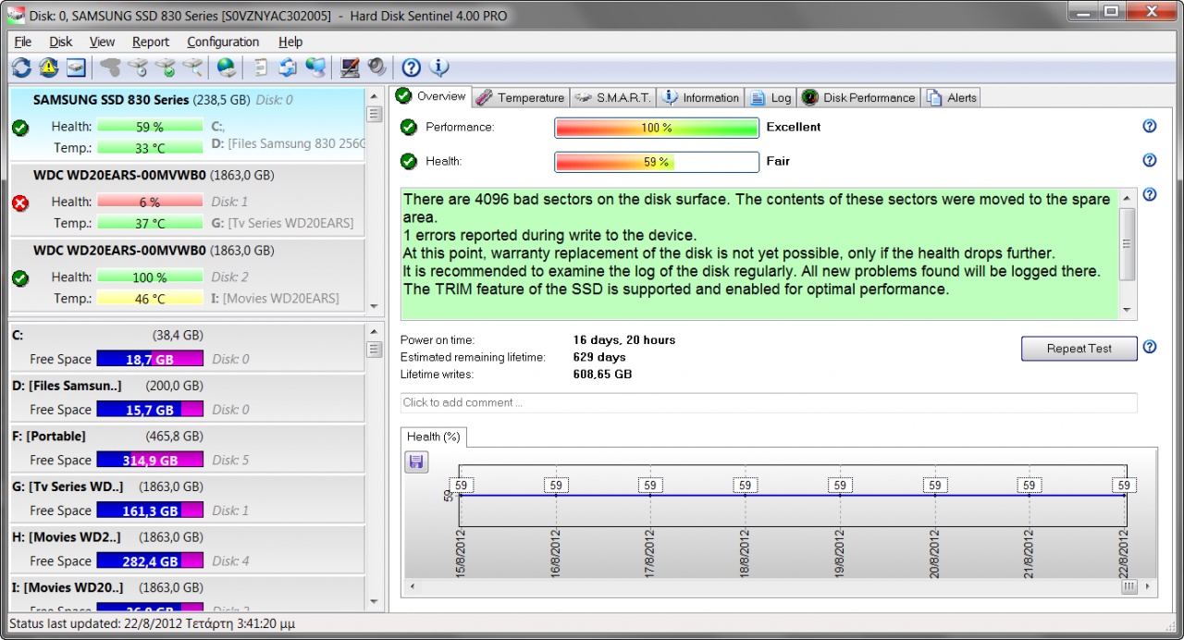Select the F: [Portable] partition
The image size is (1184, 640).
click(188, 449)
